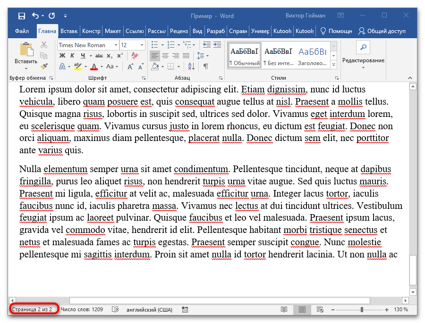Start a bulleted list
425x323 pixels.
pos(154,45)
